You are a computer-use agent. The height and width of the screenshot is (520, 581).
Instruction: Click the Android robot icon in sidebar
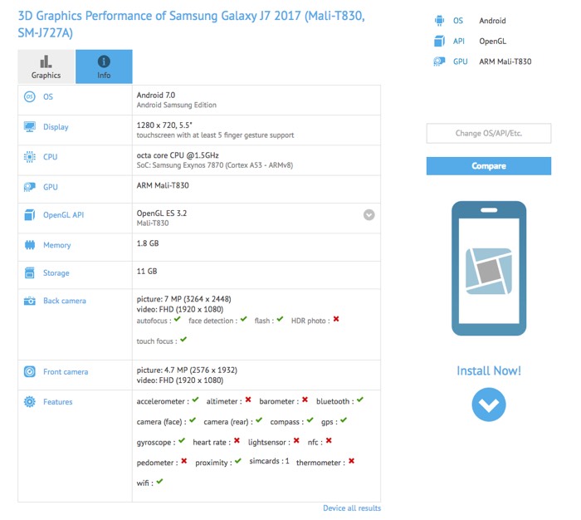[439, 21]
